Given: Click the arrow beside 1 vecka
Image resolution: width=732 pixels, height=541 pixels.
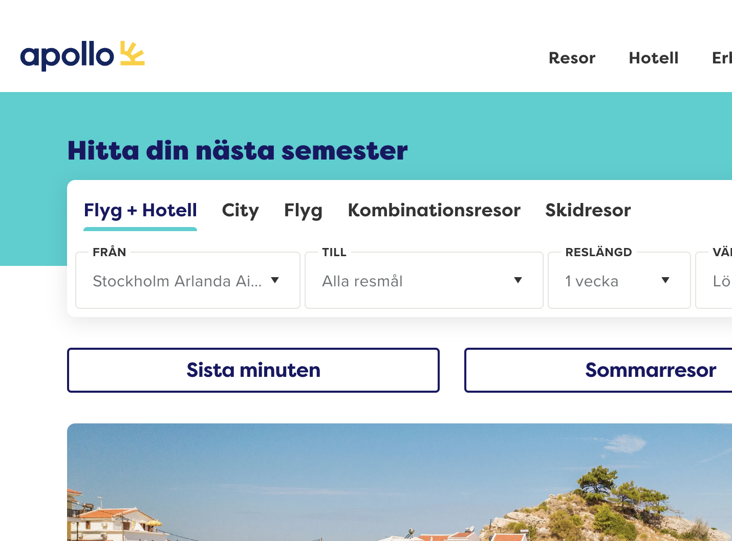Looking at the screenshot, I should pyautogui.click(x=665, y=280).
